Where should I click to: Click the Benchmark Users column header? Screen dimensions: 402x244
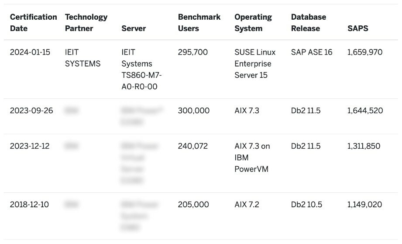coord(199,23)
